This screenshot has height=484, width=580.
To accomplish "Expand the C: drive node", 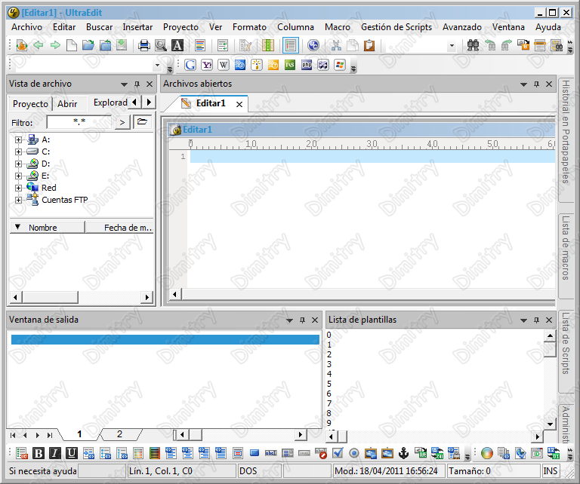I will click(18, 152).
